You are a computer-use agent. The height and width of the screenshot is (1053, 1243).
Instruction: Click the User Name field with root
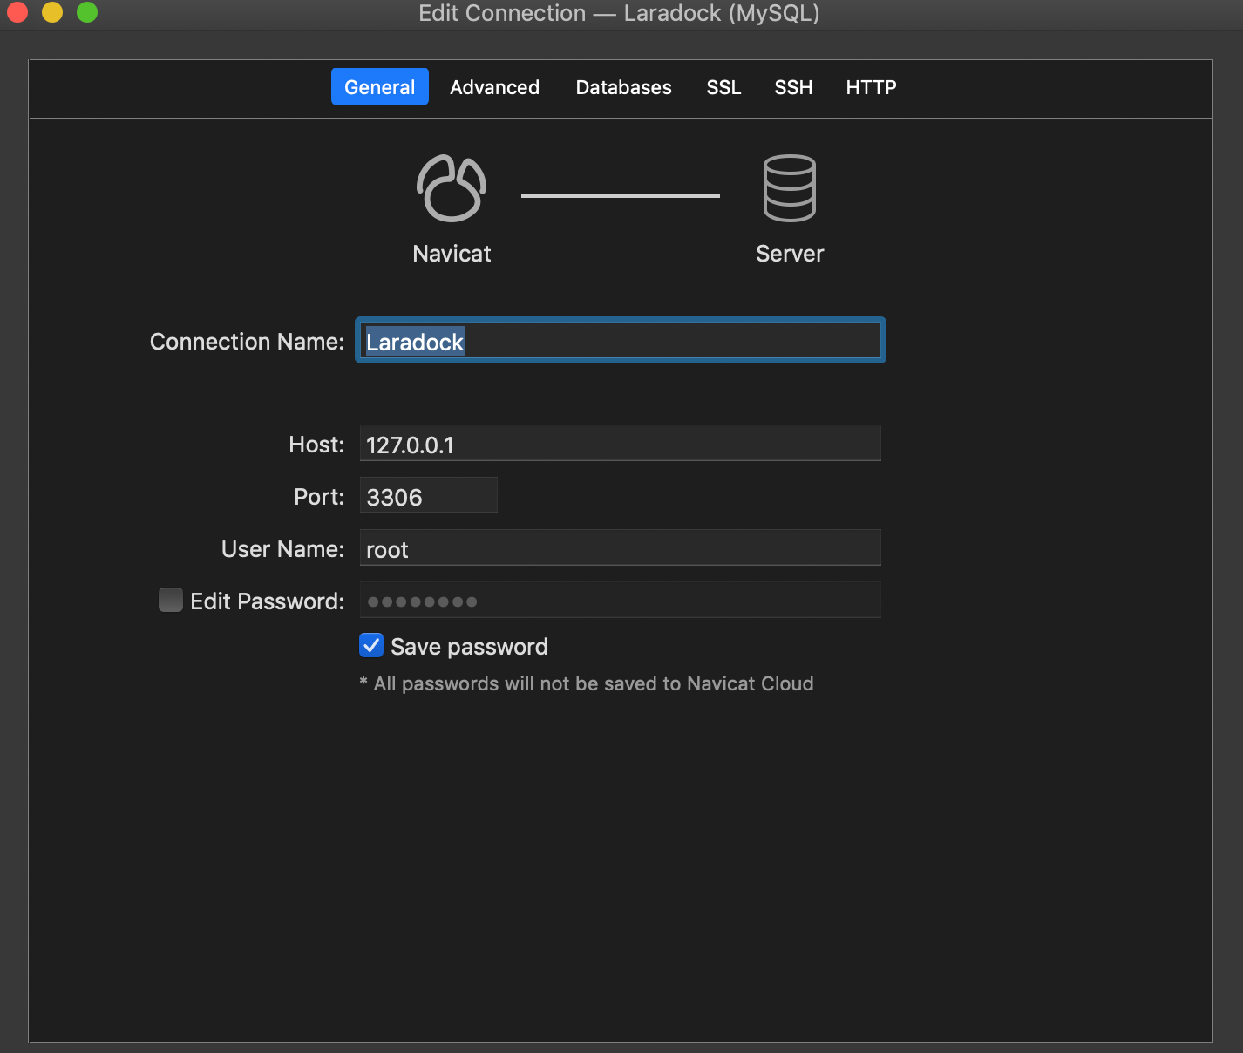tap(621, 547)
